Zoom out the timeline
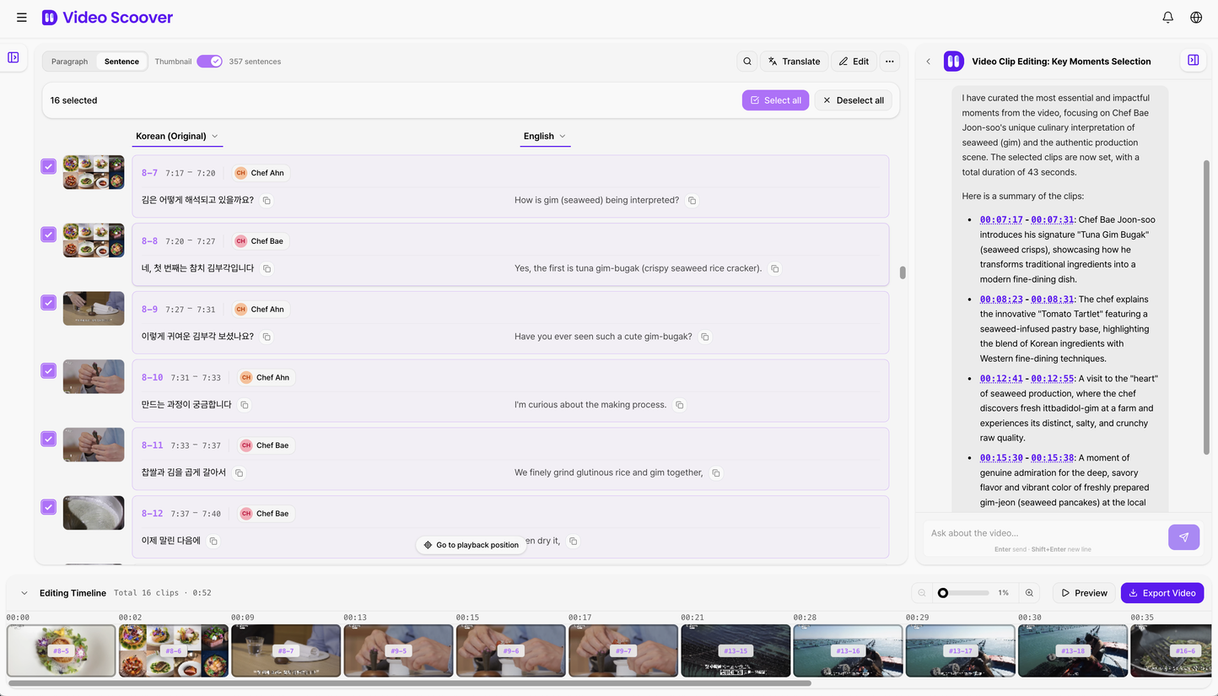The image size is (1218, 696). coord(922,593)
